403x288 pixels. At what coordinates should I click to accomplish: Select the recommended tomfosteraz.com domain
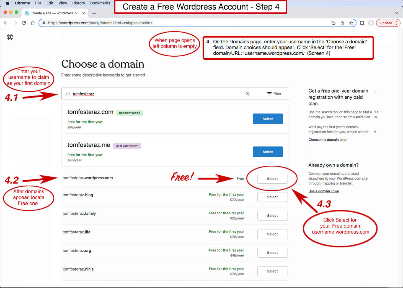click(x=268, y=119)
